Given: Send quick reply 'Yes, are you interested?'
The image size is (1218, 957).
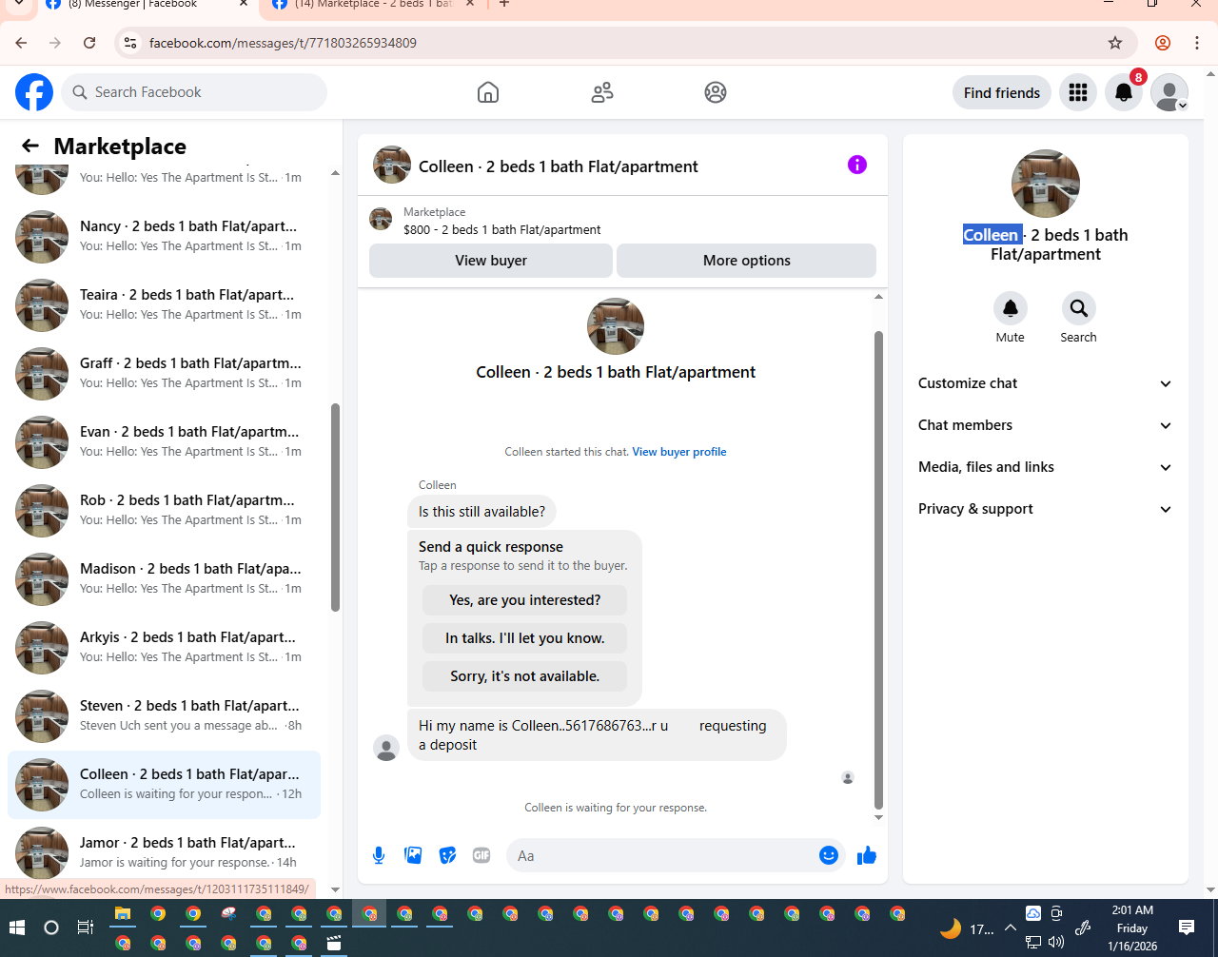Looking at the screenshot, I should [x=525, y=600].
